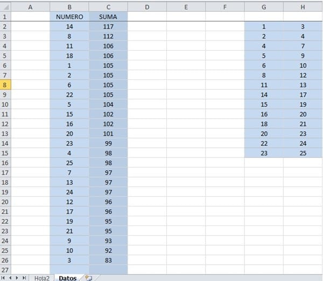Select column H header
This screenshot has height=281, width=323.
303,7
